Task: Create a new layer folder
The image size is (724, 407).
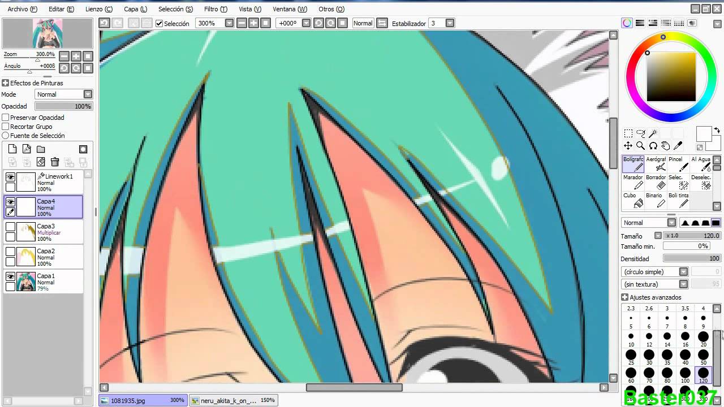Action: [41, 149]
